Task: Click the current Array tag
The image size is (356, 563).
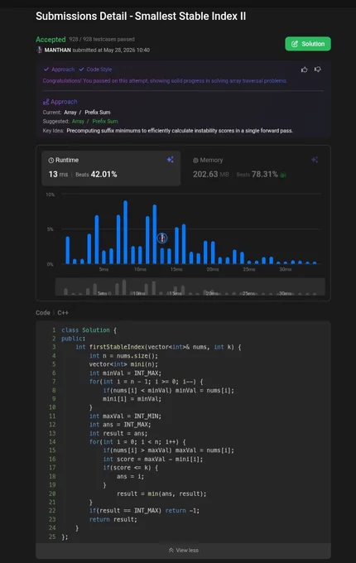Action: [x=70, y=113]
